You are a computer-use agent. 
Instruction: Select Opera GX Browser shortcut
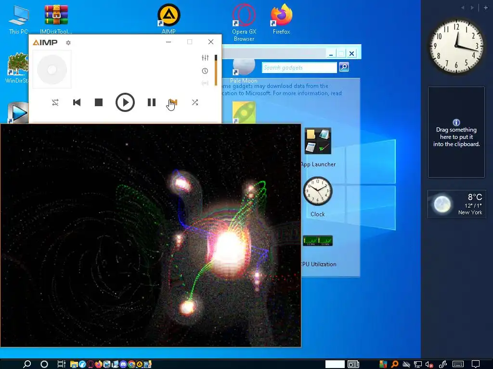[x=244, y=23]
